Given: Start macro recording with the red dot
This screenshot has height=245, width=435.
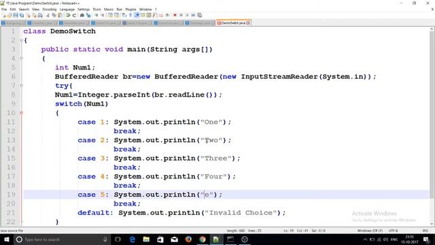Looking at the screenshot, I should (x=175, y=15).
